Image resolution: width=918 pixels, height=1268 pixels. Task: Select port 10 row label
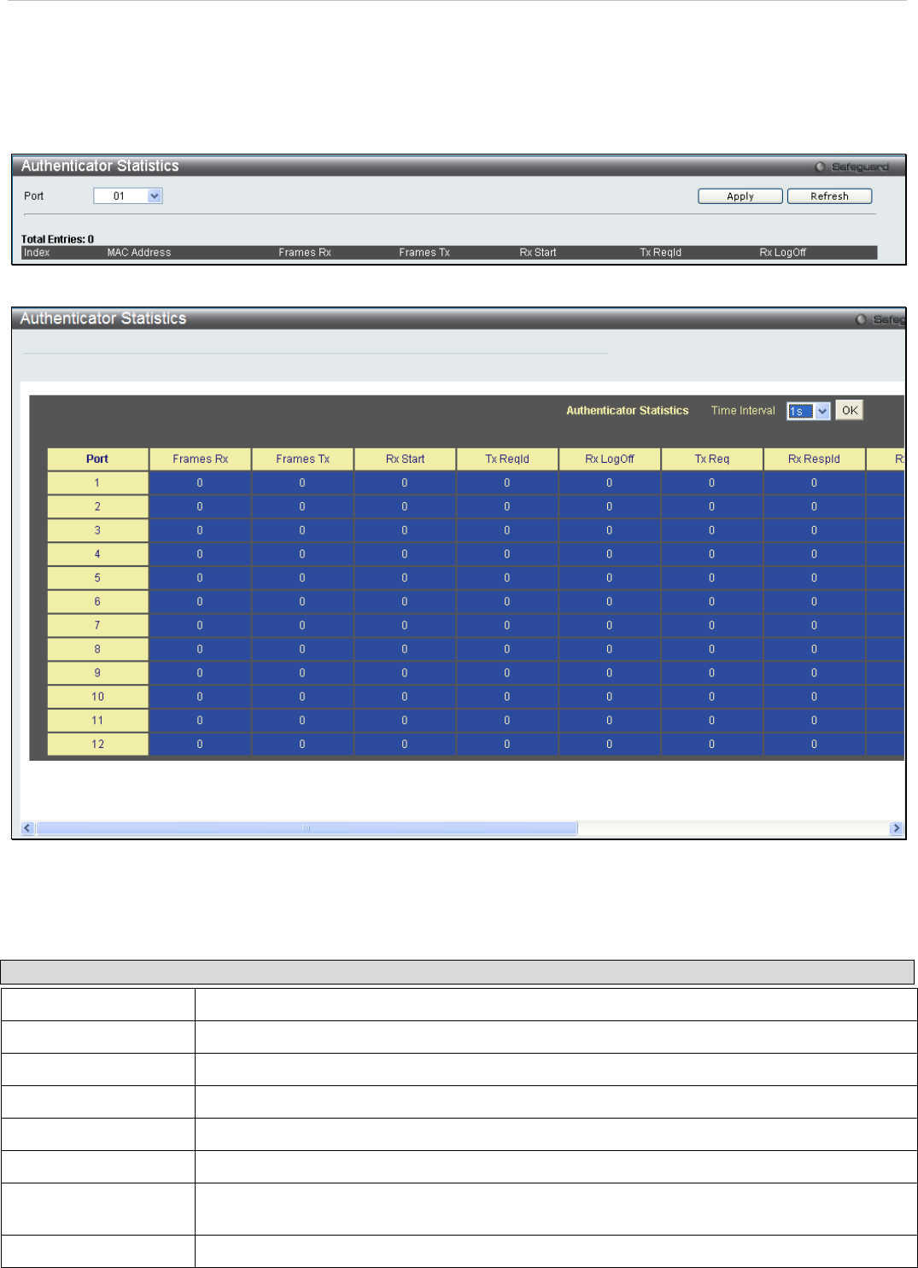pyautogui.click(x=97, y=698)
